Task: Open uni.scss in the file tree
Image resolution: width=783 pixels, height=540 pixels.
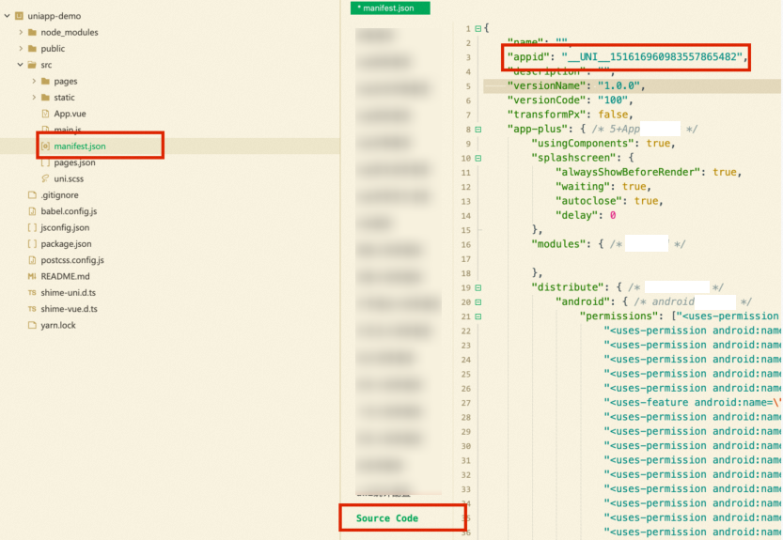Action: 69,178
